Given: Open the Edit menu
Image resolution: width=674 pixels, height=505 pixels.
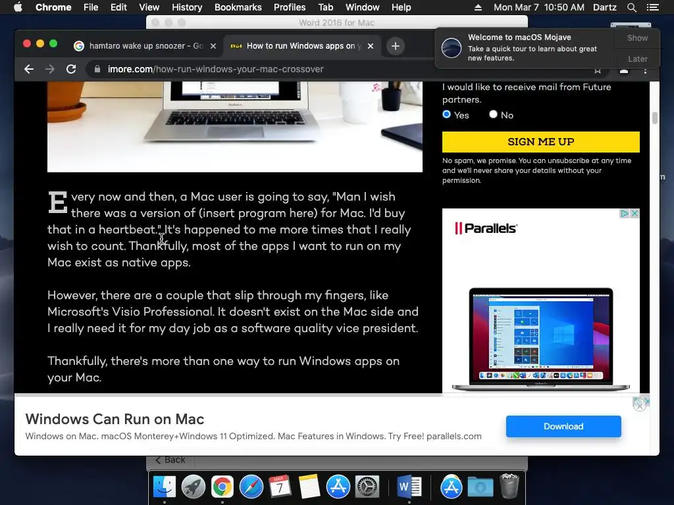Looking at the screenshot, I should 118,7.
